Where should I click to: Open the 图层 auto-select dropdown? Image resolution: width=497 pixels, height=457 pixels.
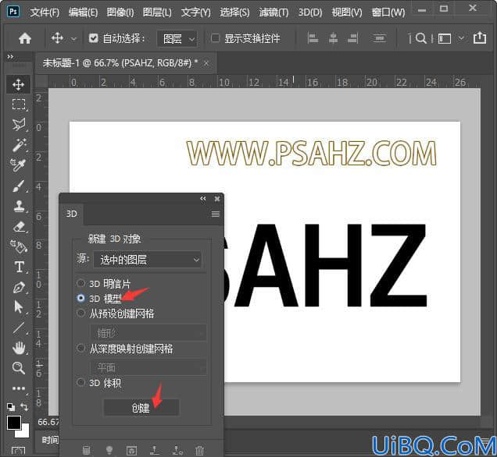[177, 38]
